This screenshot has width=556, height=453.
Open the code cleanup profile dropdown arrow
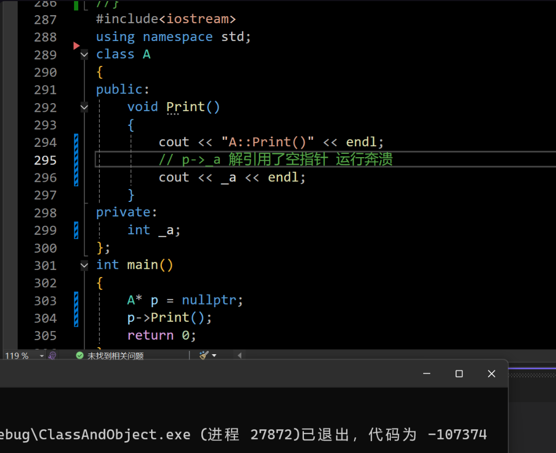pyautogui.click(x=214, y=355)
